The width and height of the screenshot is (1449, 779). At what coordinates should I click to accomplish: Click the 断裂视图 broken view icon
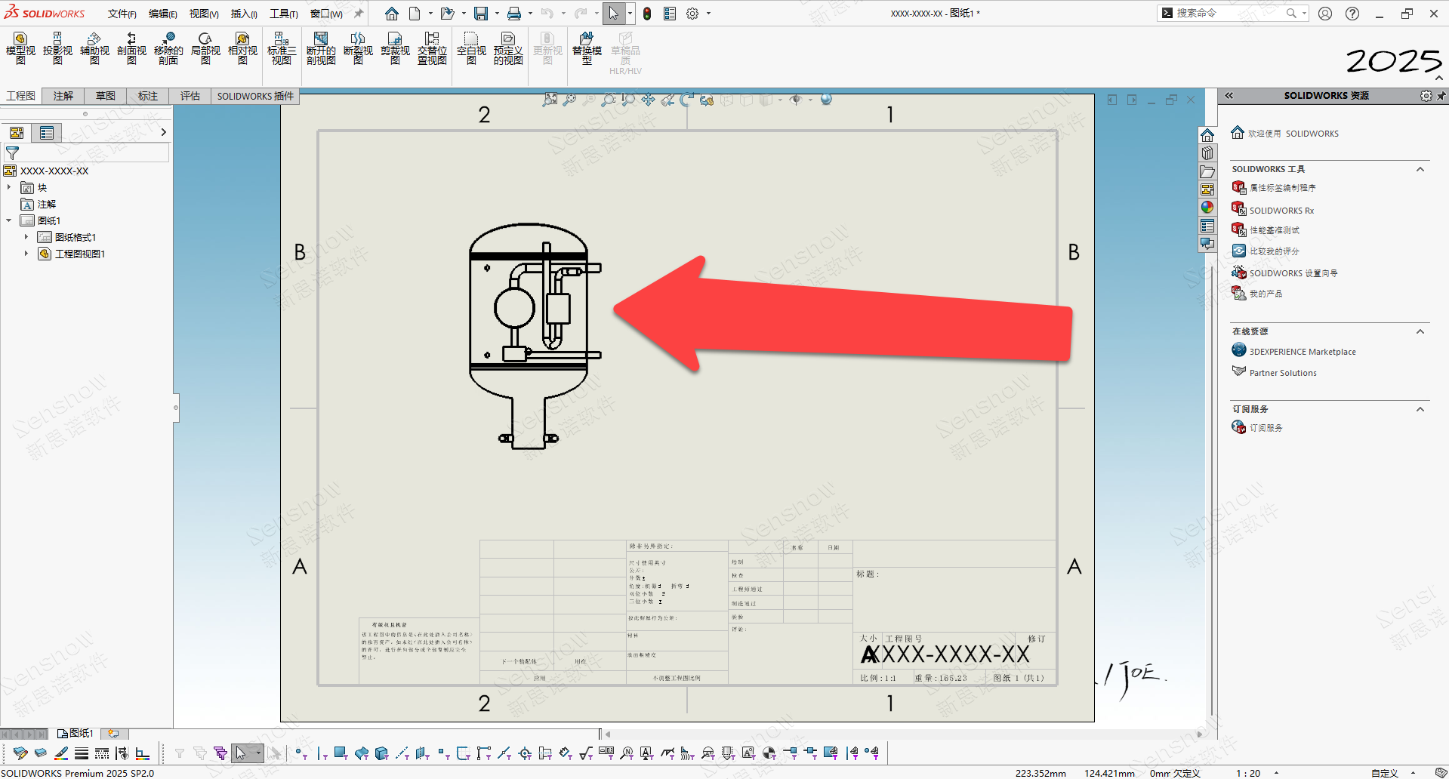pos(358,48)
